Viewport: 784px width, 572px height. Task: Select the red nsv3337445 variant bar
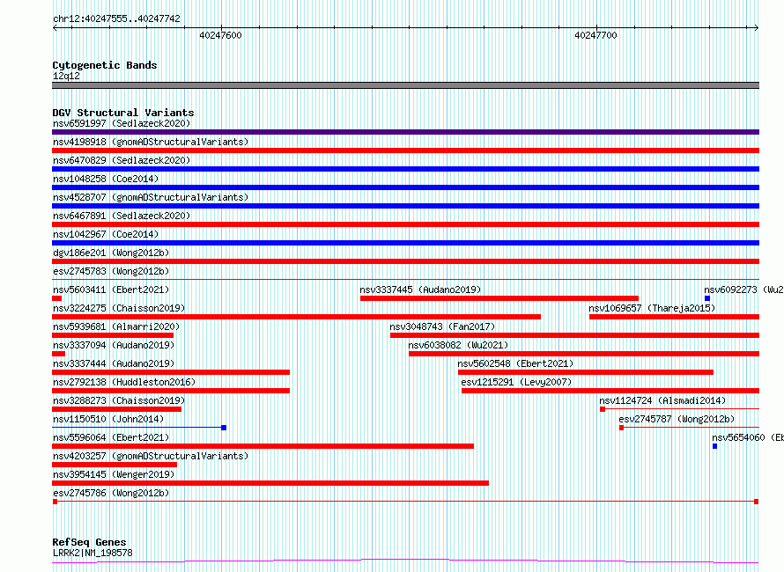(x=499, y=298)
